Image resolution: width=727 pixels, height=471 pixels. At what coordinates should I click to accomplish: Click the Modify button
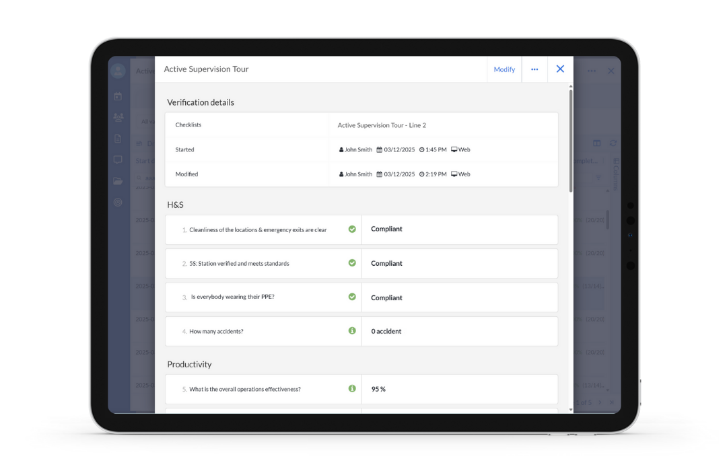(x=504, y=69)
